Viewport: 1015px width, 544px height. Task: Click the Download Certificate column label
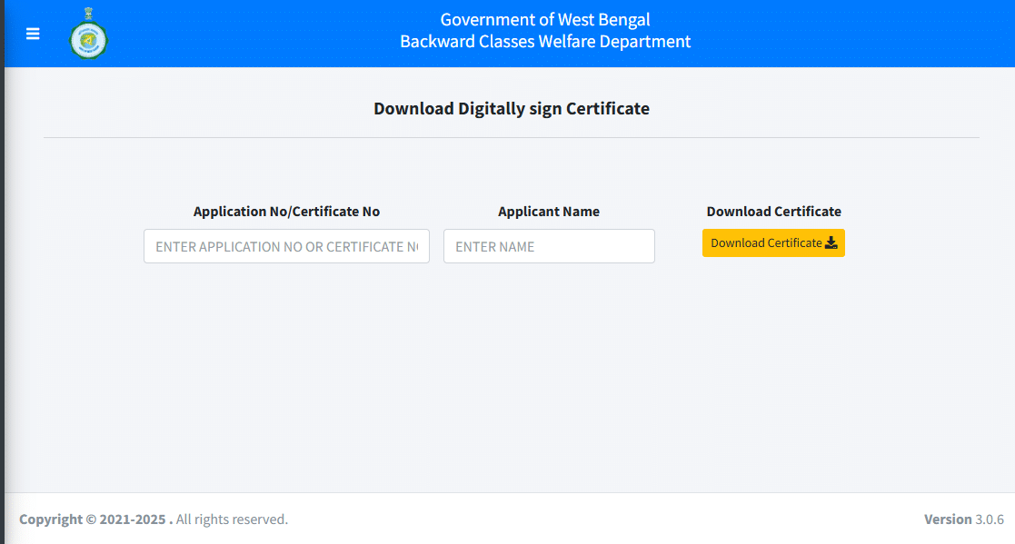pos(773,211)
